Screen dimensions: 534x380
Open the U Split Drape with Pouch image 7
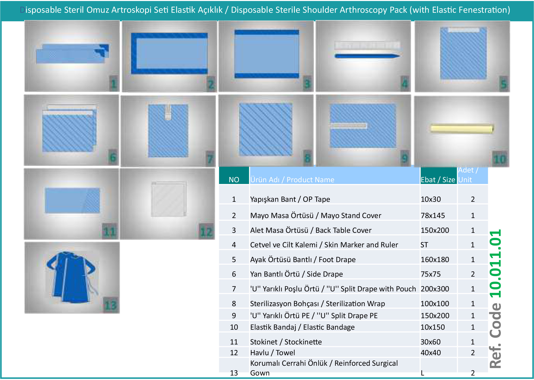click(168, 131)
